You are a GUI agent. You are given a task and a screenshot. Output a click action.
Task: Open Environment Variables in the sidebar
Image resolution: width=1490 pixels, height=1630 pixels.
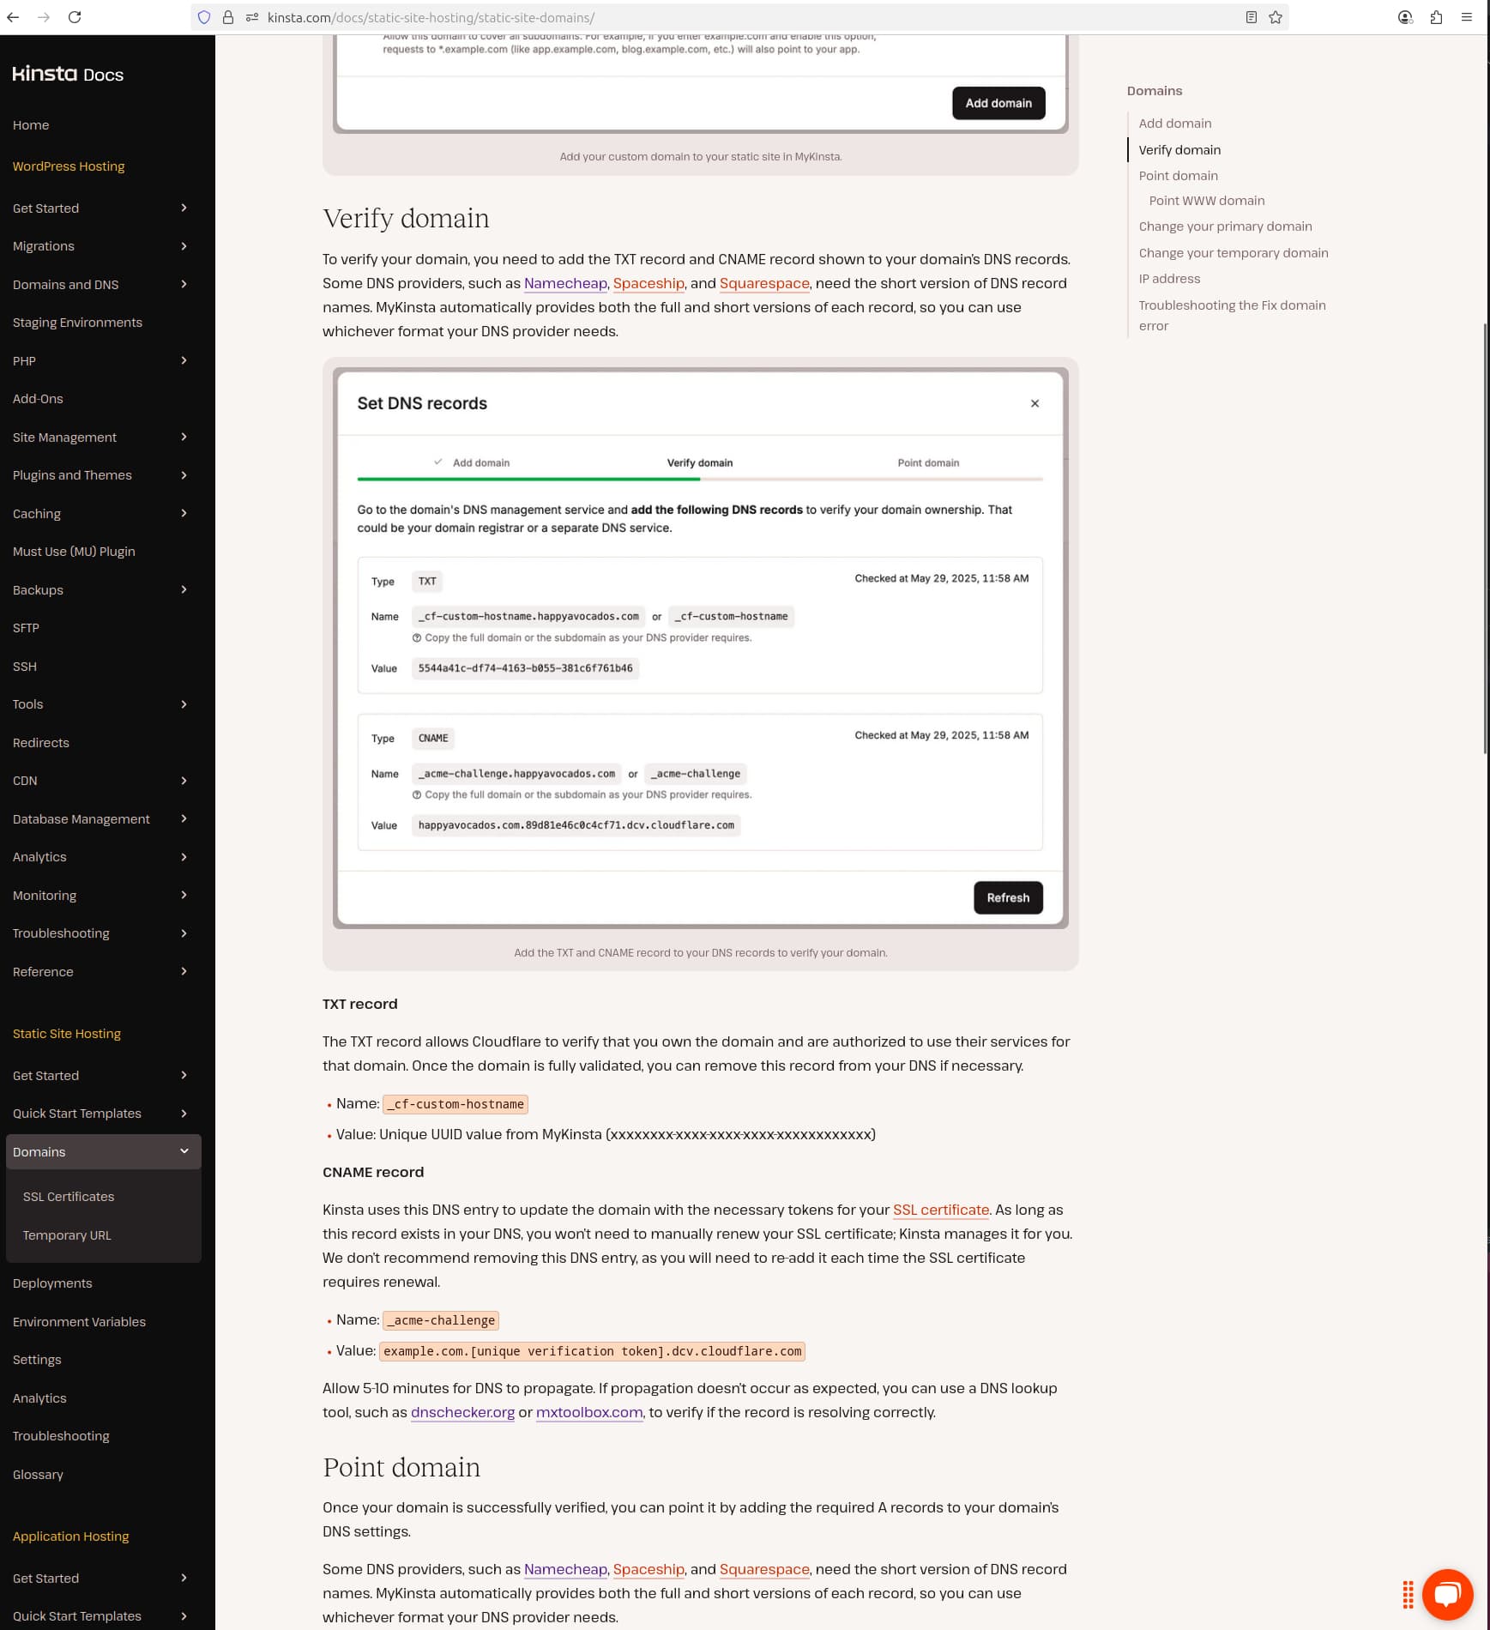[x=79, y=1322]
